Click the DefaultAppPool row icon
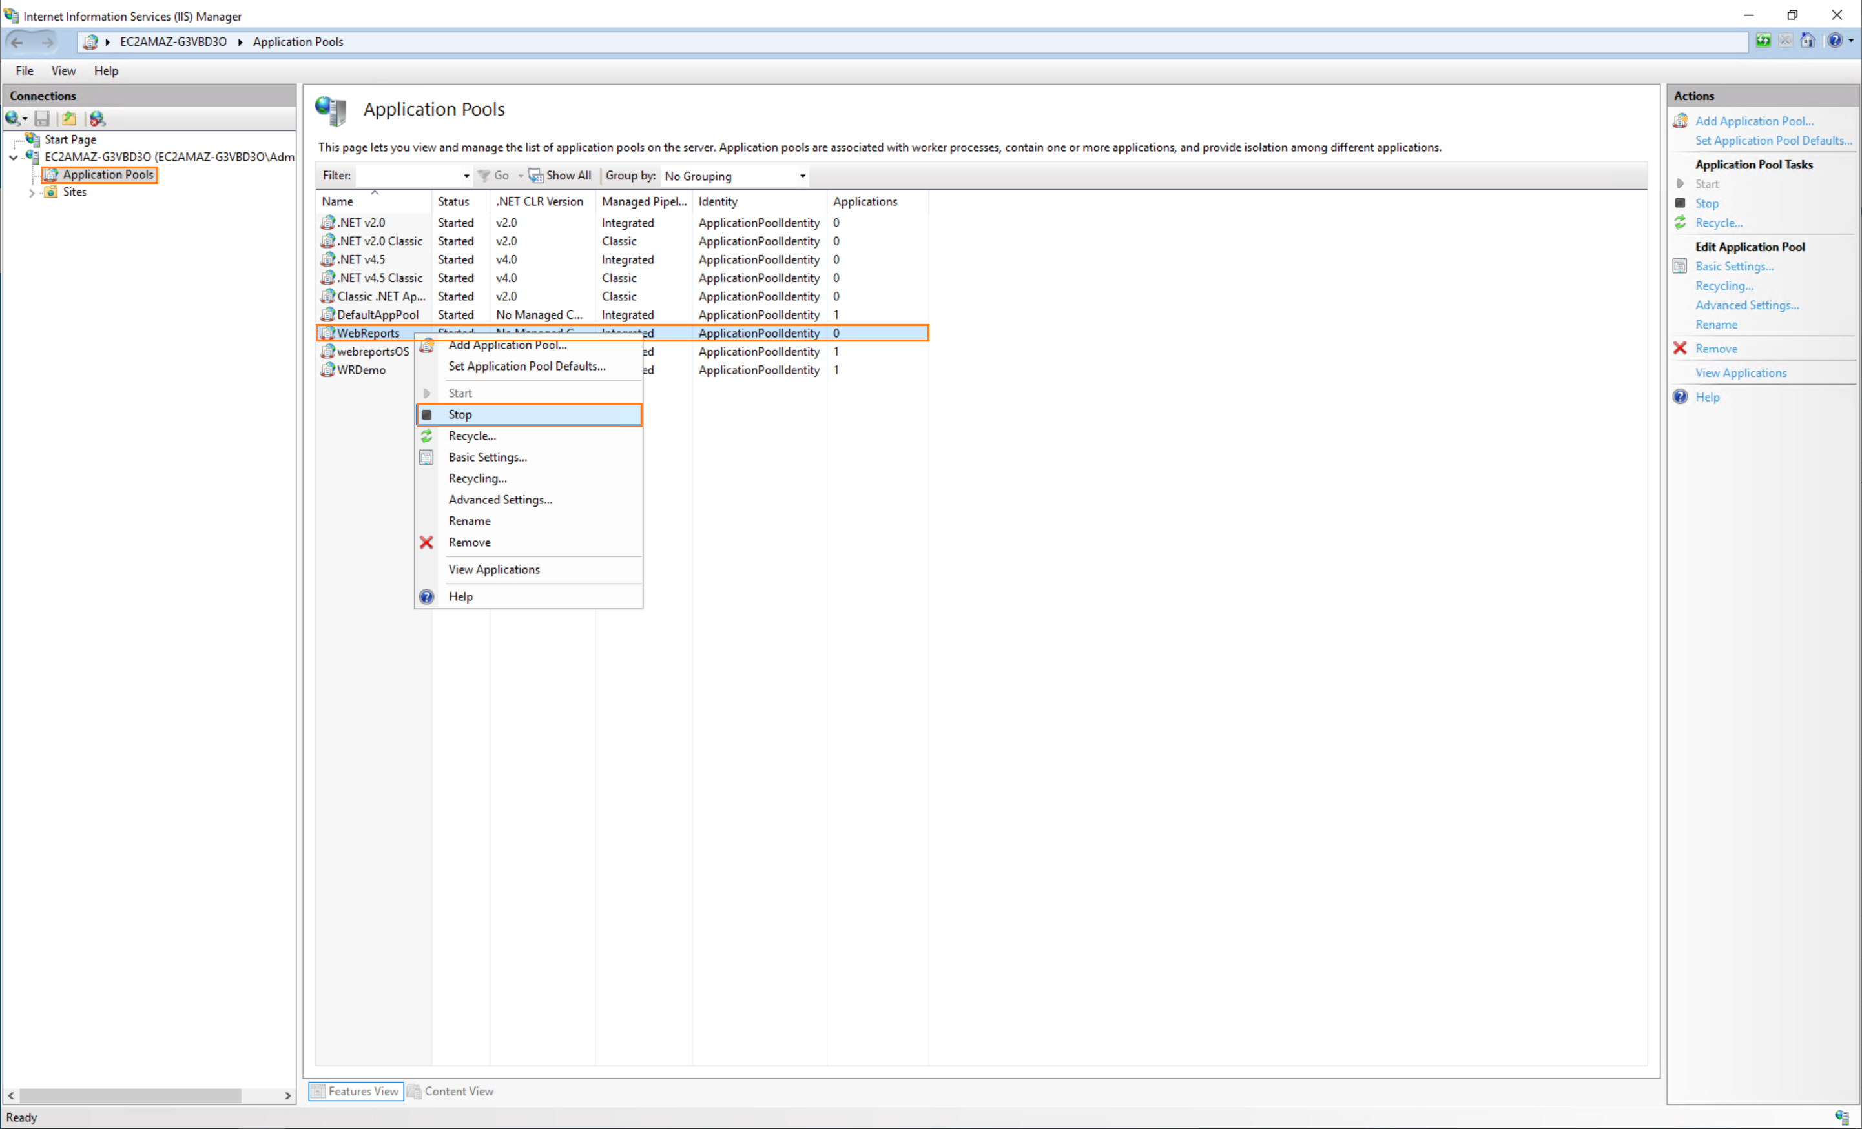 point(327,314)
